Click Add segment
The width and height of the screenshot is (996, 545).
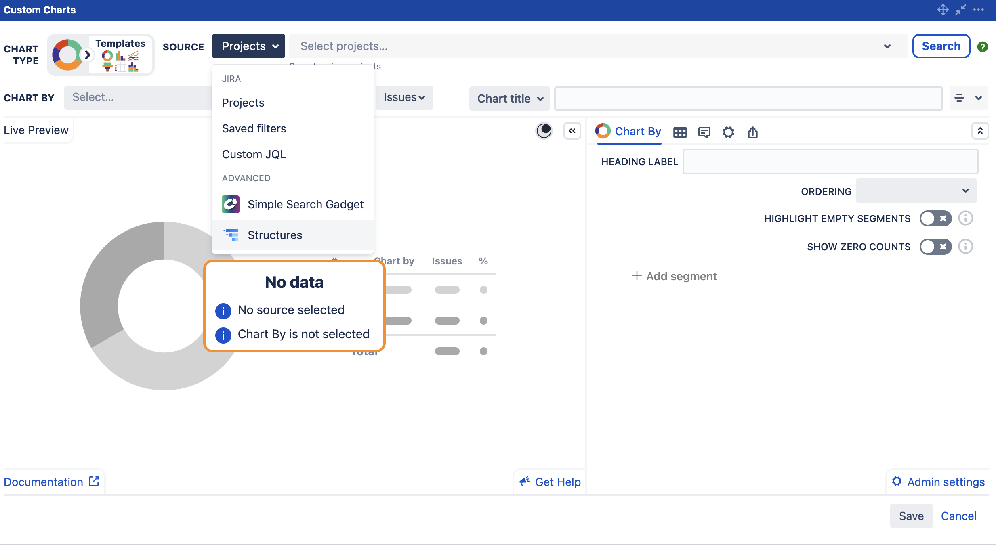(x=674, y=276)
